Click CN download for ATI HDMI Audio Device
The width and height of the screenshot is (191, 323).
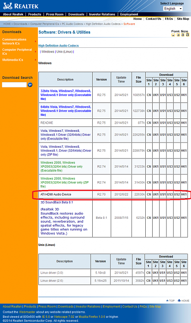[x=149, y=194]
